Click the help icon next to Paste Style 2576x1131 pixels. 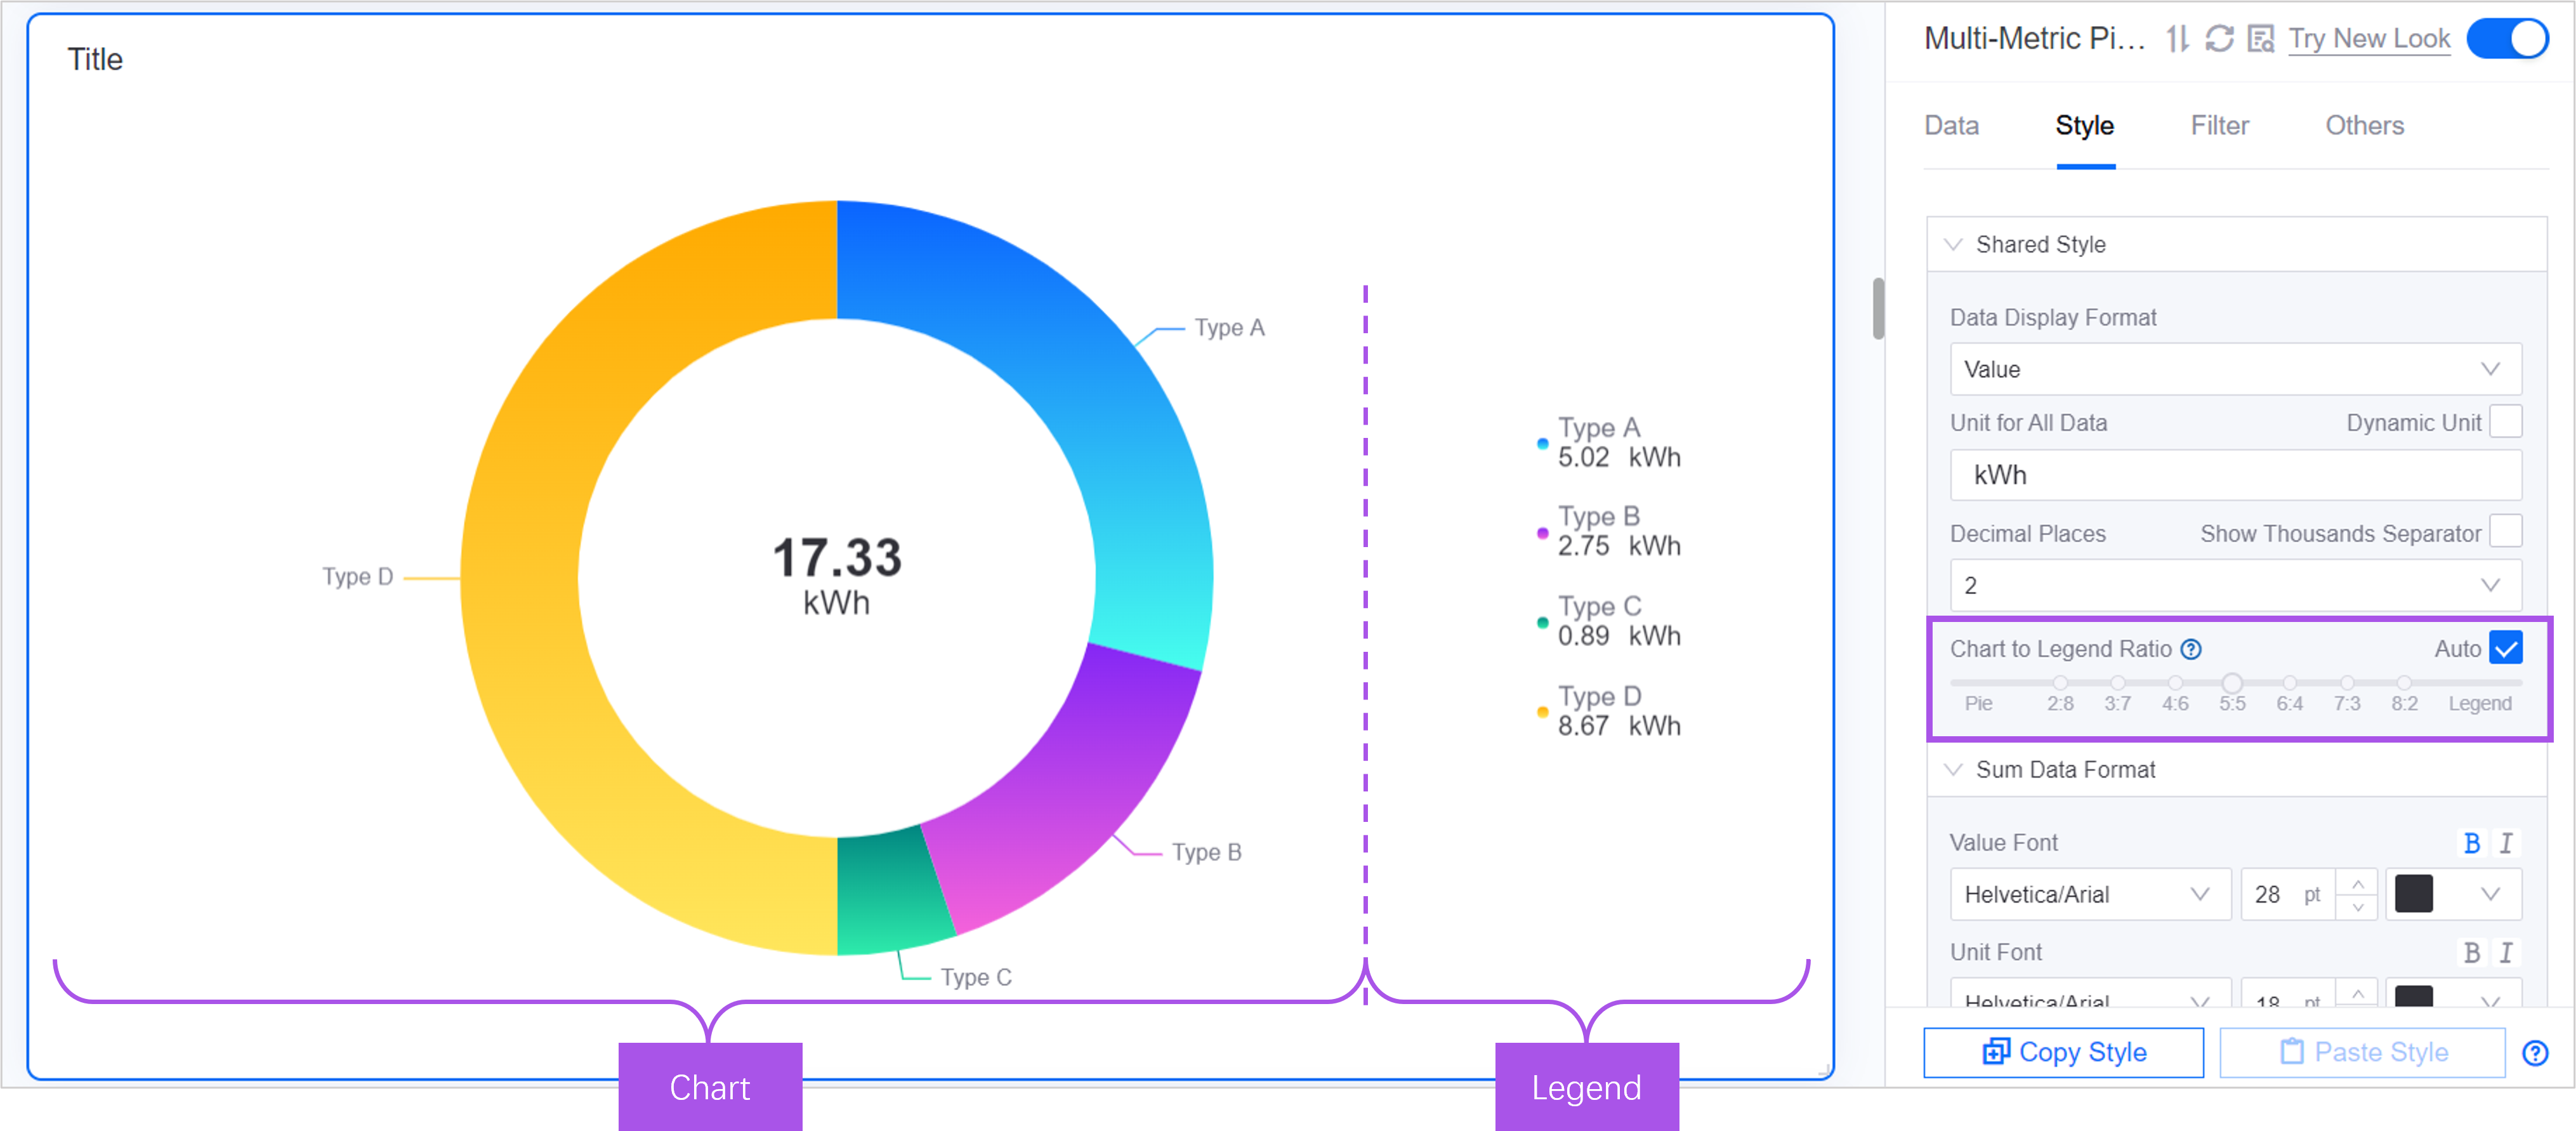pos(2535,1053)
